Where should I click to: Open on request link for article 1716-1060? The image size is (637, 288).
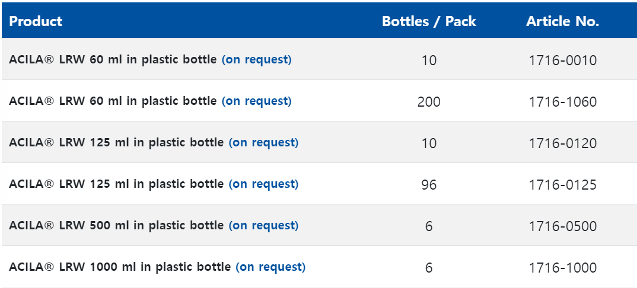[x=256, y=101]
